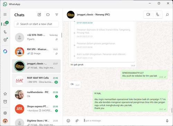Click nurkhamdania profile photo
The image size is (173, 126).
19,95
